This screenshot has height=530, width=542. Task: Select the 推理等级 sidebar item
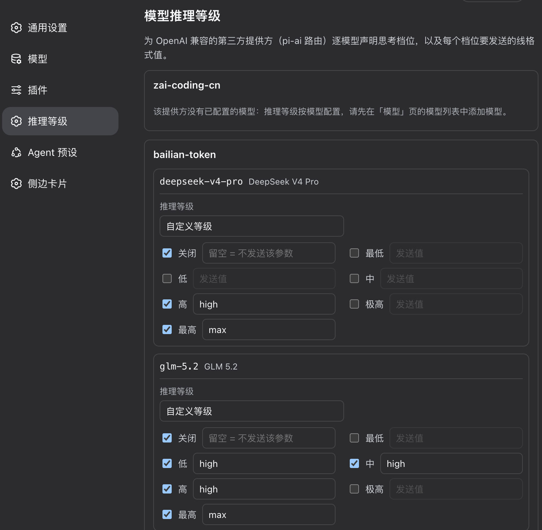click(60, 121)
